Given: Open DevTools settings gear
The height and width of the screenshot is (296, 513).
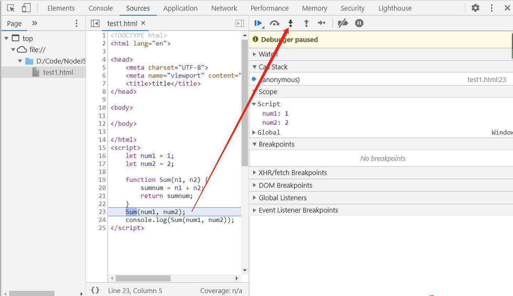Looking at the screenshot, I should pos(475,8).
